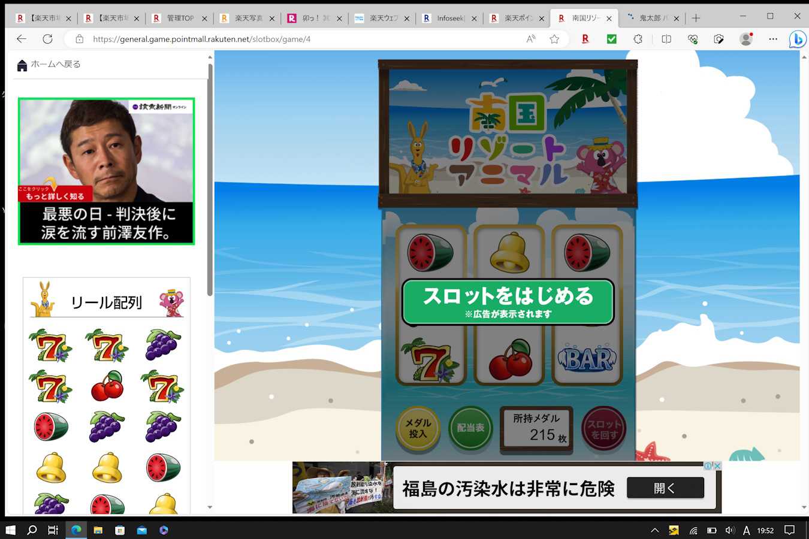Click the 所持メダル 215 counter
The image size is (809, 539).
536,428
